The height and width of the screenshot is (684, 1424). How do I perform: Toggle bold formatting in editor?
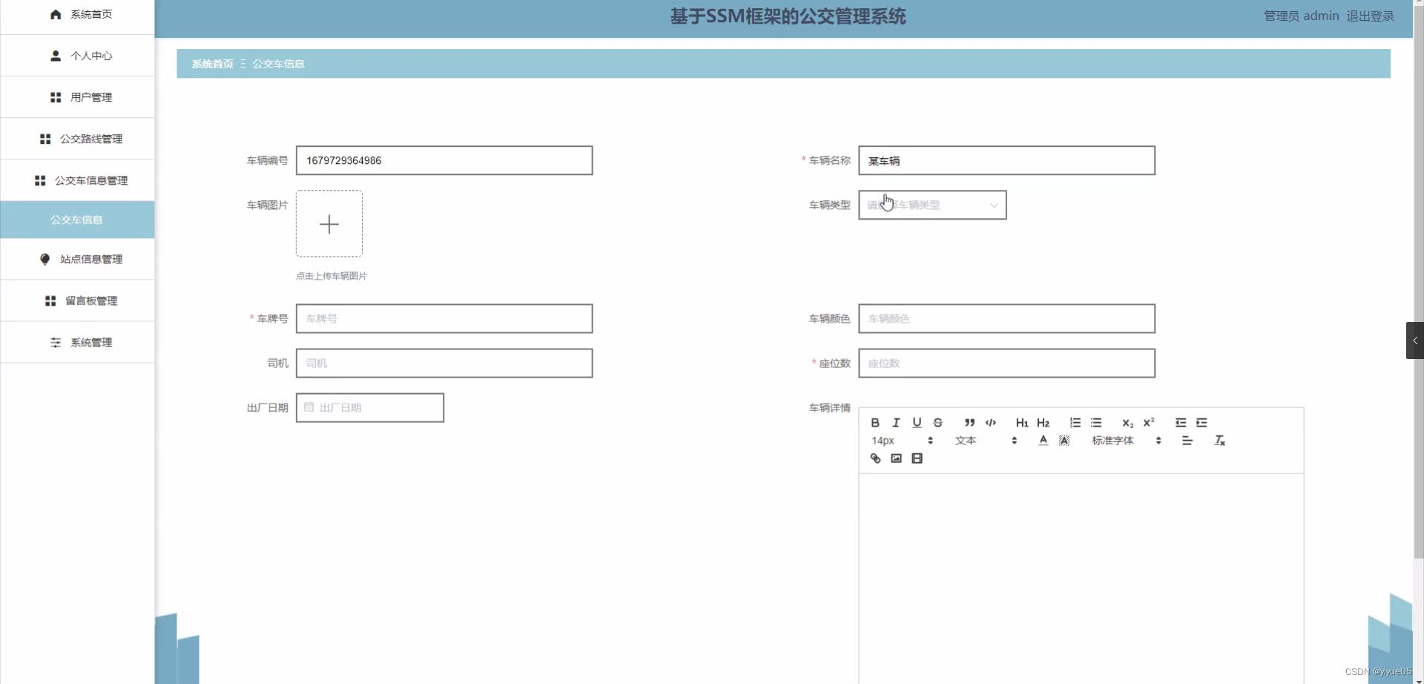[875, 423]
